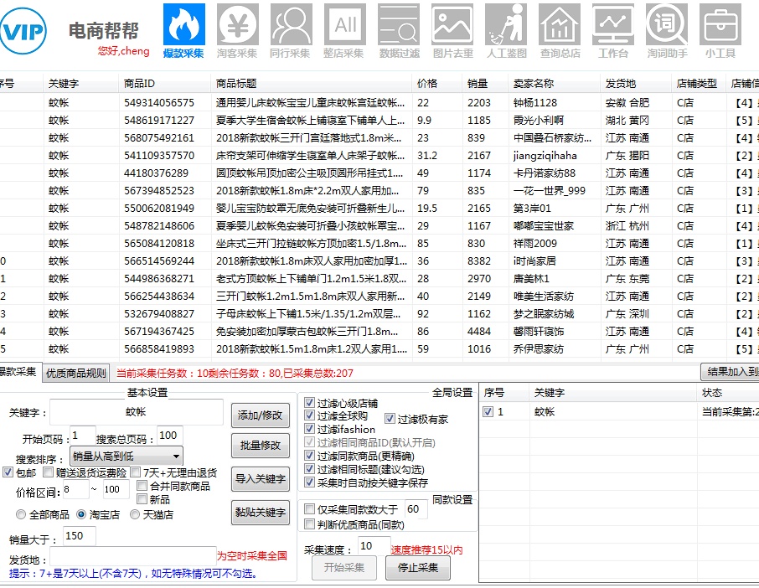Select 淘宝店 radio button
The image size is (759, 588).
(81, 514)
